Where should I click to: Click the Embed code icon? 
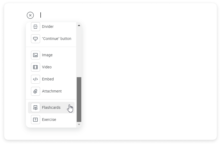(35, 79)
